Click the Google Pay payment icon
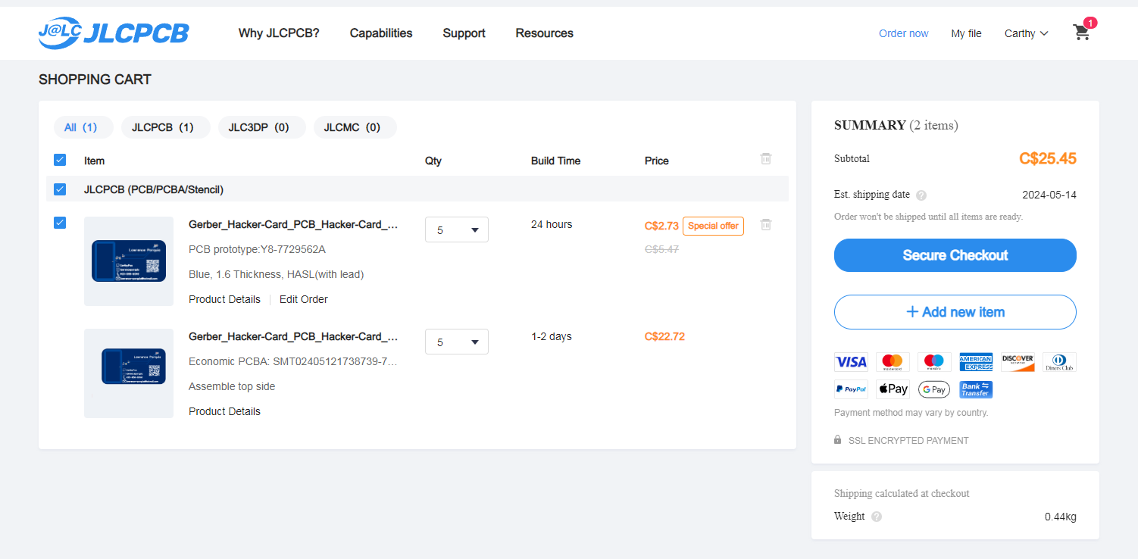Screen dimensions: 1138x559 pos(934,389)
